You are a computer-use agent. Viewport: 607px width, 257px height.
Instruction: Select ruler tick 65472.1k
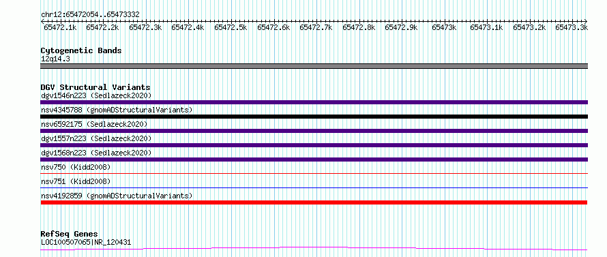(x=60, y=27)
